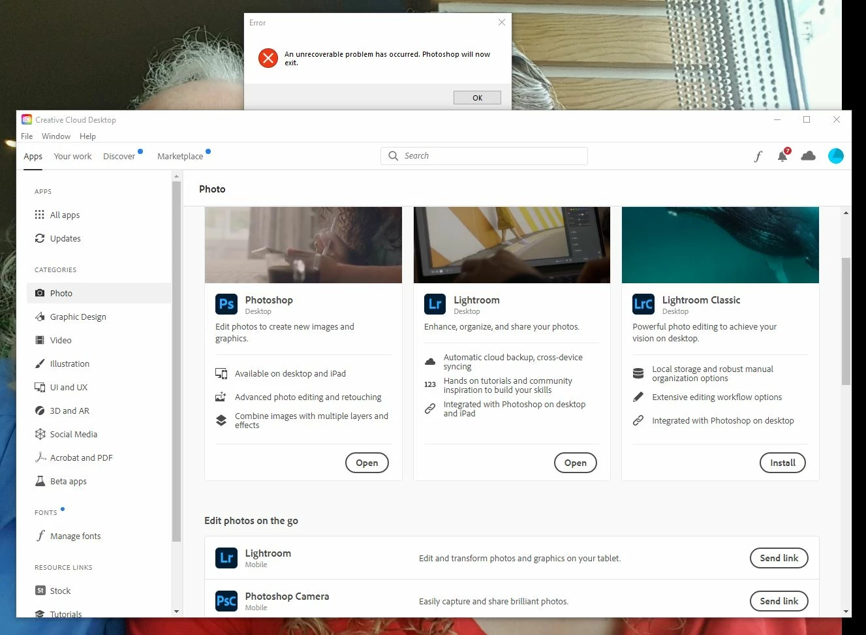Click the red error icon in the Error dialog
866x635 pixels.
[x=268, y=58]
